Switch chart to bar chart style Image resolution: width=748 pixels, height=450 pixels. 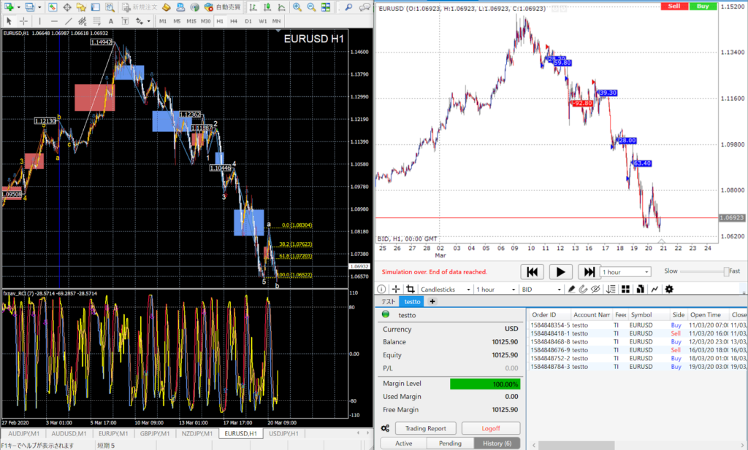pyautogui.click(x=253, y=7)
